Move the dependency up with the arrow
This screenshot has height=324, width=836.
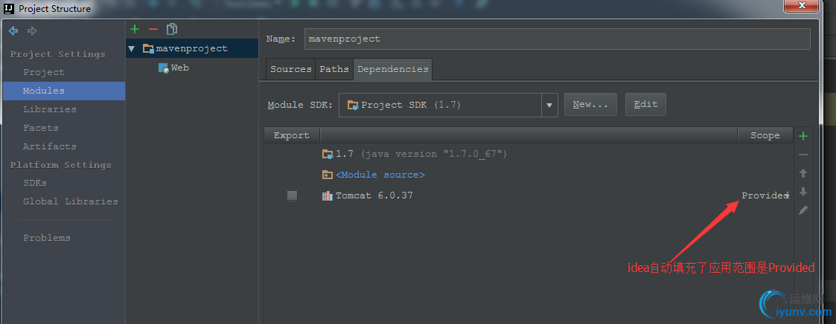803,173
